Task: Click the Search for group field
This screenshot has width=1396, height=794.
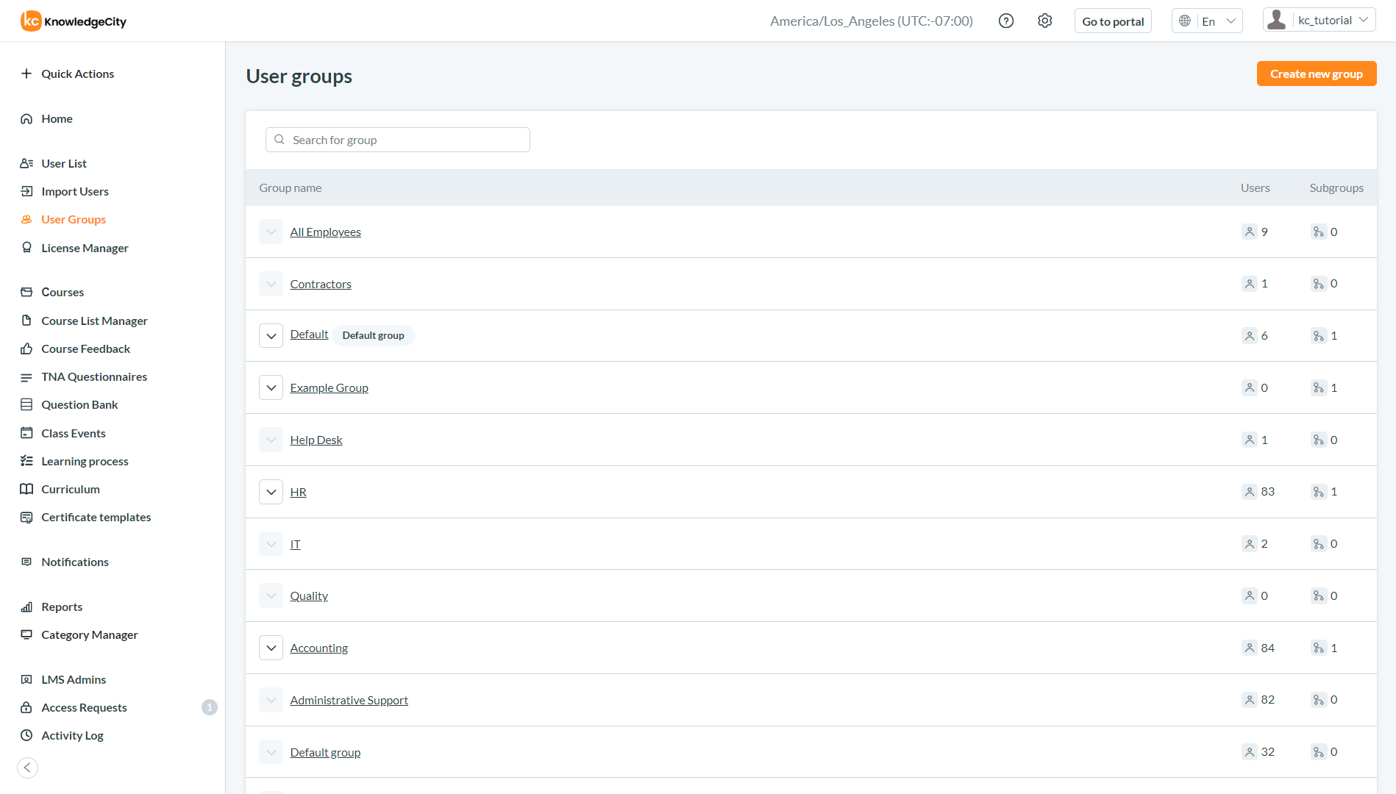Action: coord(398,140)
